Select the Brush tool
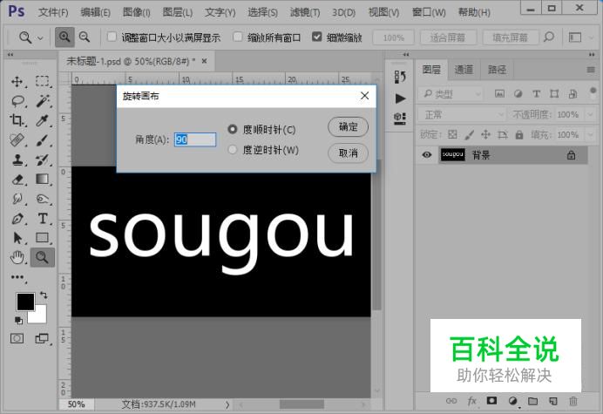The width and height of the screenshot is (603, 414). [x=43, y=140]
